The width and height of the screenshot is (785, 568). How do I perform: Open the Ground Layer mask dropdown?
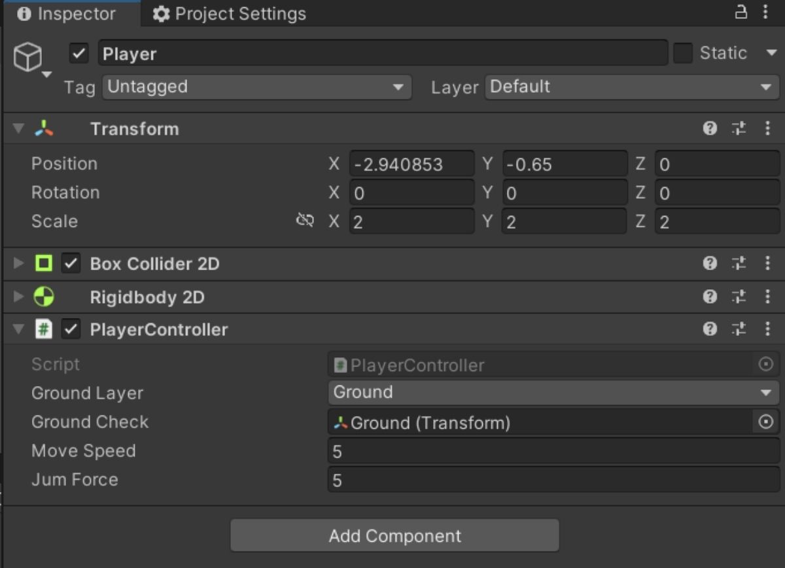click(x=553, y=393)
